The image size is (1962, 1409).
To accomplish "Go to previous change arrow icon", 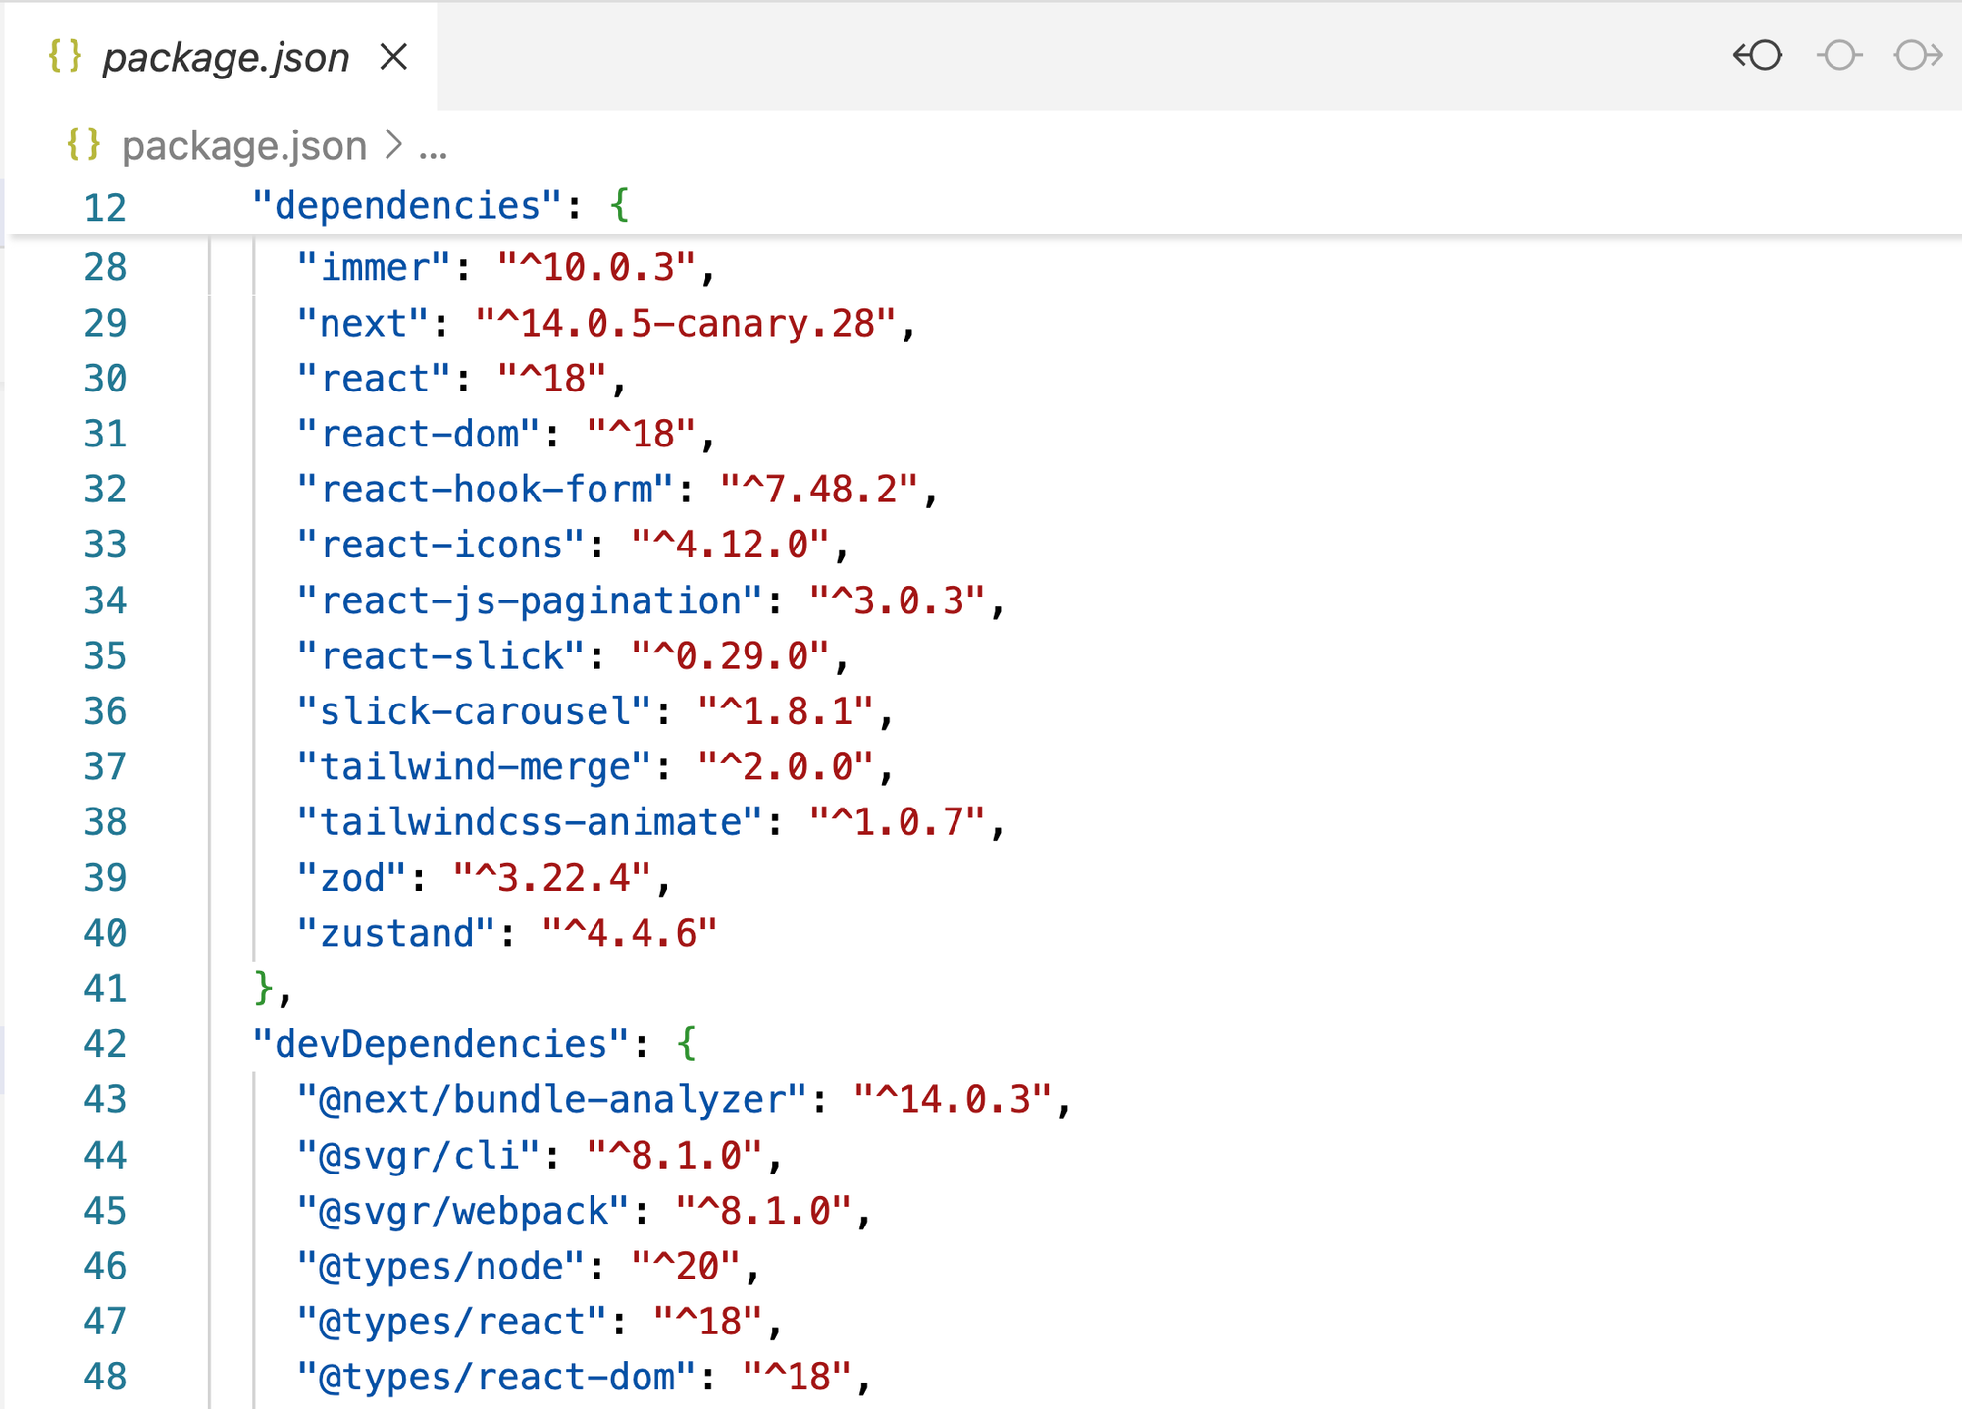I will (x=1757, y=55).
